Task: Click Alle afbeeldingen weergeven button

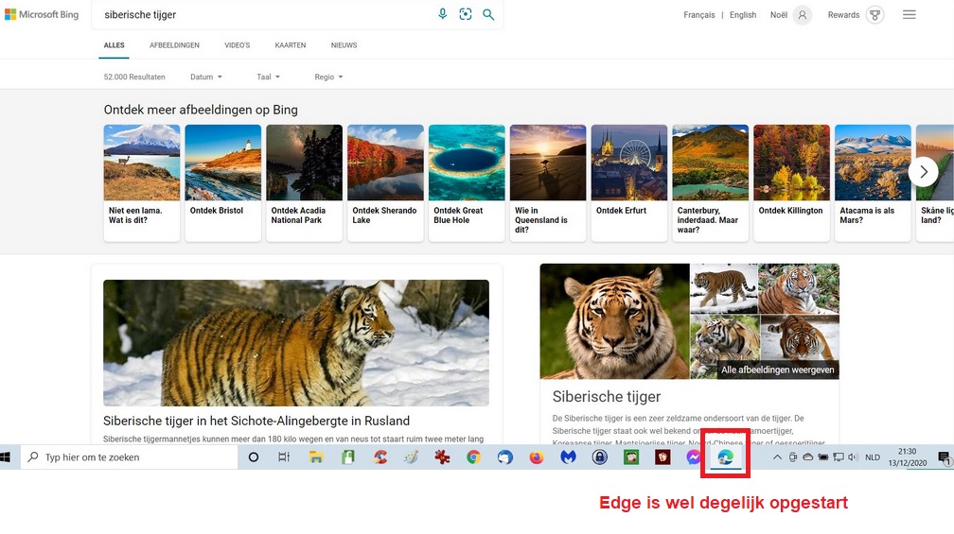Action: pos(777,370)
